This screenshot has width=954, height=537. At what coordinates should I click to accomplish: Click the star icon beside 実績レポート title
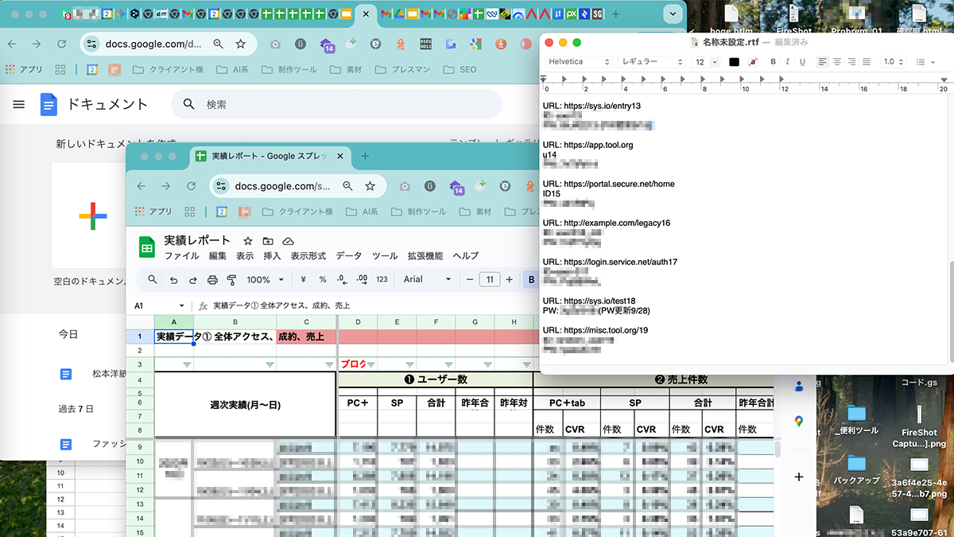[x=248, y=241]
